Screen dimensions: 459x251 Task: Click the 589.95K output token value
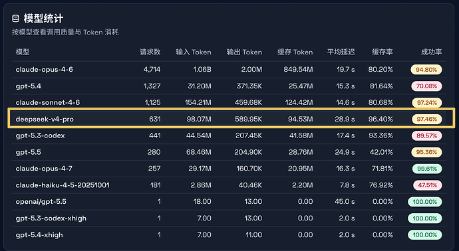249,120
